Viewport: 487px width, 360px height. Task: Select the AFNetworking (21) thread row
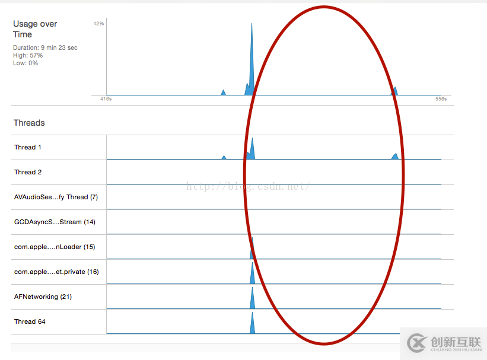click(233, 297)
